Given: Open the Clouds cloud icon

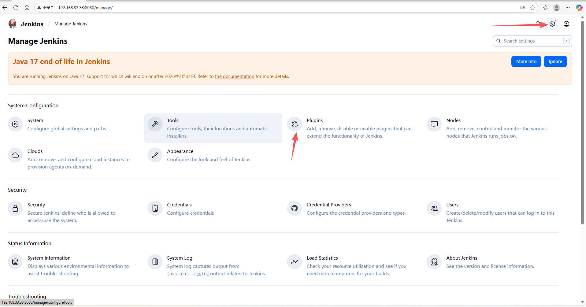Looking at the screenshot, I should tap(15, 155).
